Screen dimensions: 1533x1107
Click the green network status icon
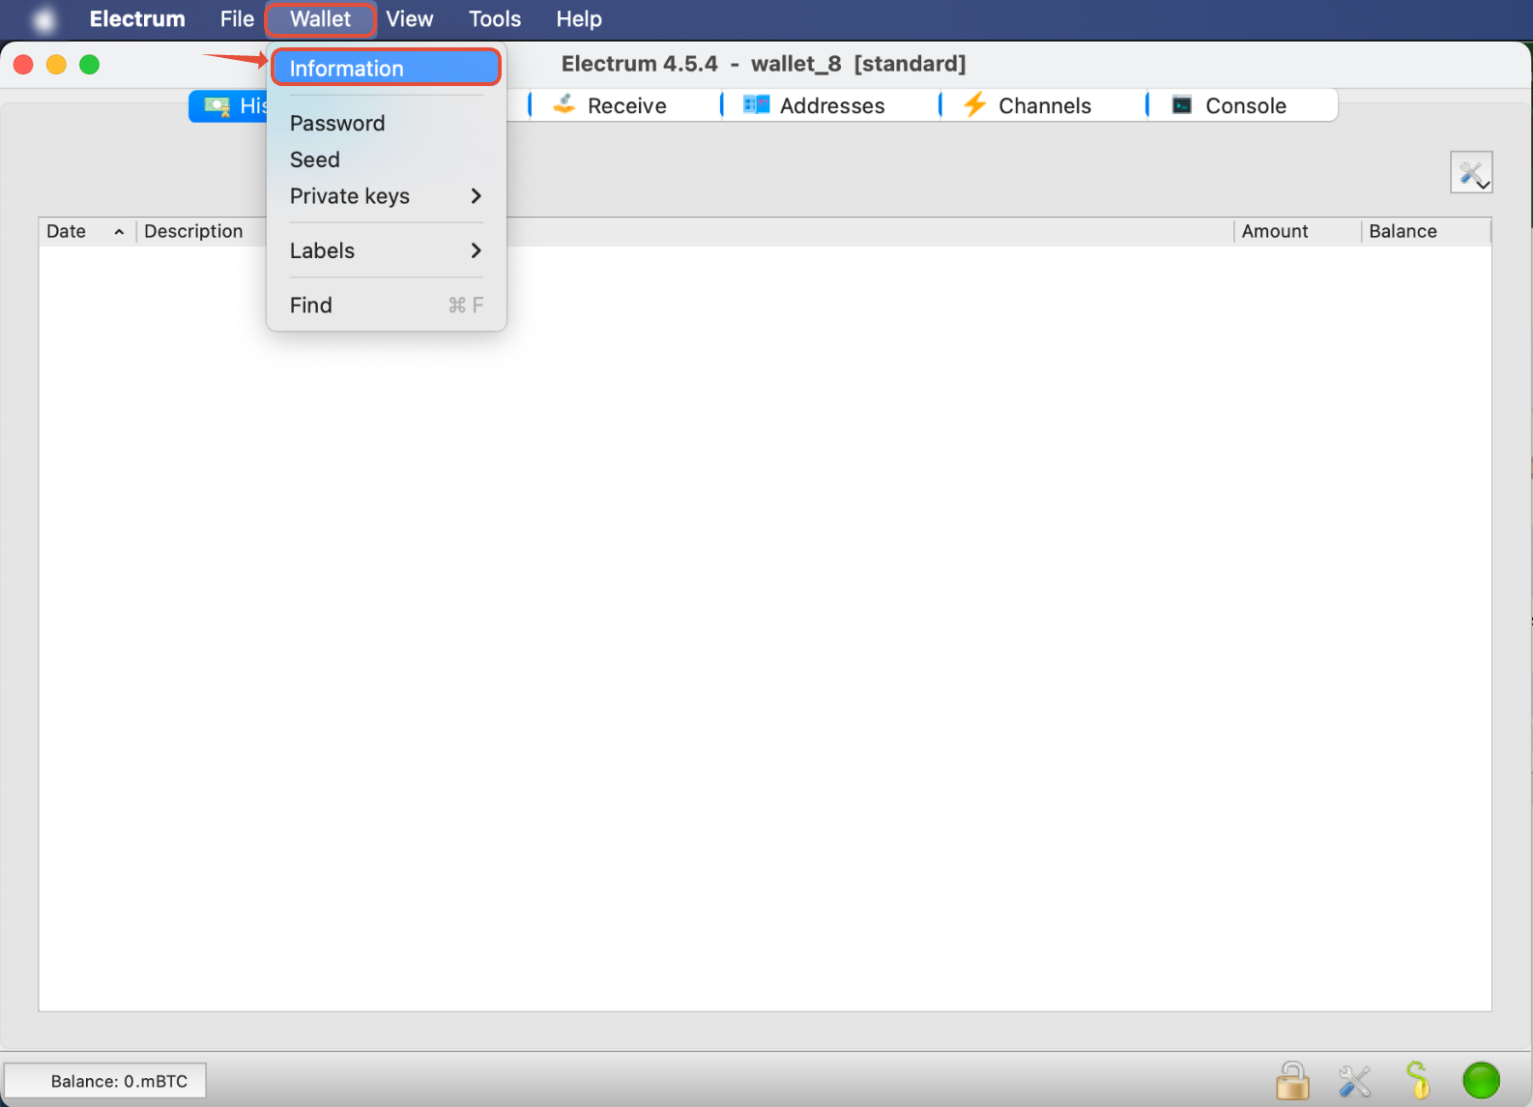(x=1481, y=1081)
